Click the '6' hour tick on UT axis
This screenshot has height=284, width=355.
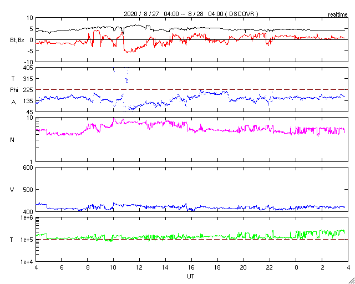pyautogui.click(x=62, y=267)
